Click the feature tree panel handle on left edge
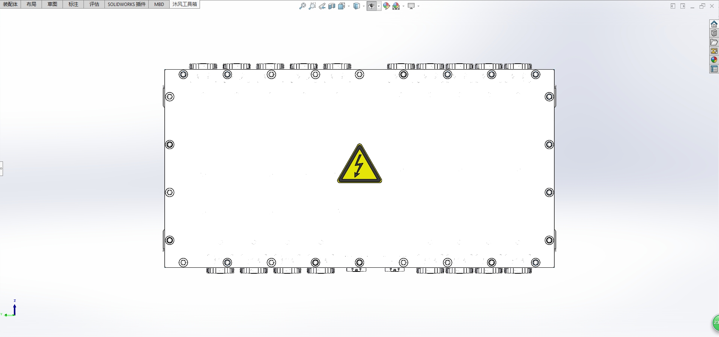Viewport: 719px width, 337px height. (1, 168)
